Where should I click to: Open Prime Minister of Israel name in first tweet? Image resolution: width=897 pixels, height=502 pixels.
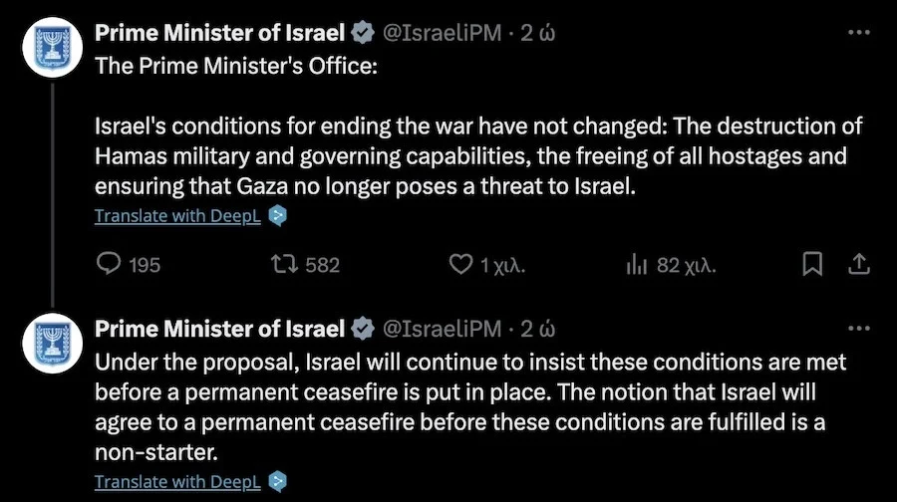[219, 33]
